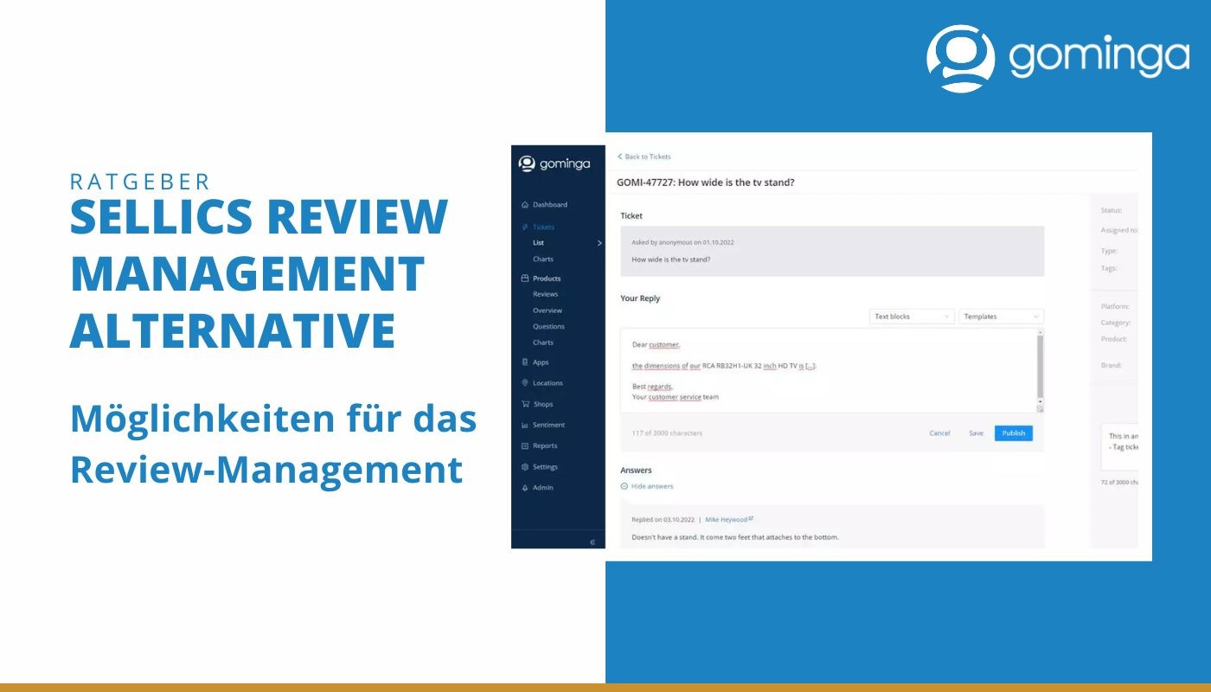Open Locations via the pin icon
Viewport: 1211px width, 692px height.
tap(525, 383)
